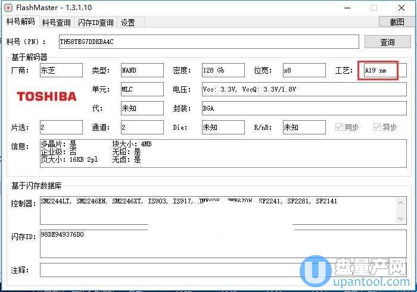This screenshot has width=417, height=292.
Task: Toggle the 异步 checkbox
Action: click(x=377, y=127)
